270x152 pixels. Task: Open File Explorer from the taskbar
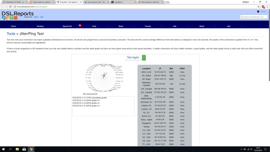click(17, 149)
